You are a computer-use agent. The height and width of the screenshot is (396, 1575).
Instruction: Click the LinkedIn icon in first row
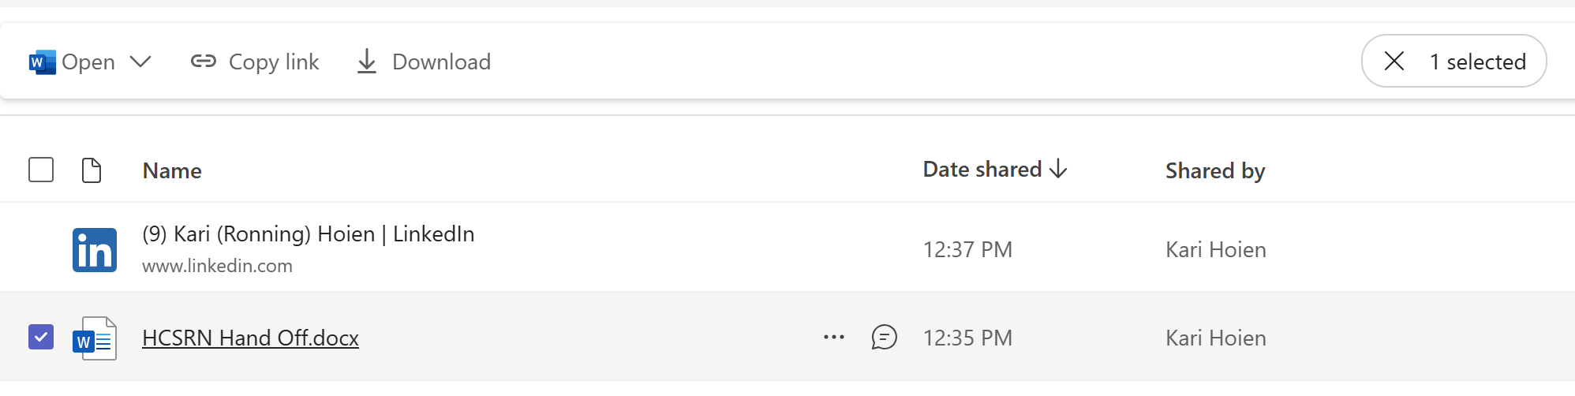pyautogui.click(x=95, y=250)
